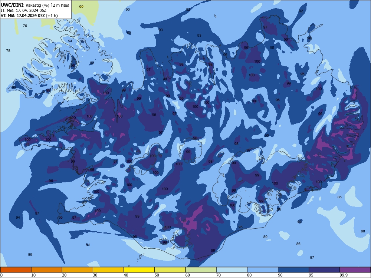
Task: Click the 87 humidity value on the map
Action: (312, 258)
